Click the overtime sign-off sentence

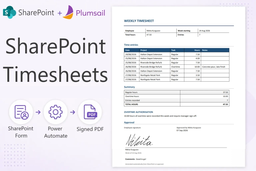click(160, 116)
